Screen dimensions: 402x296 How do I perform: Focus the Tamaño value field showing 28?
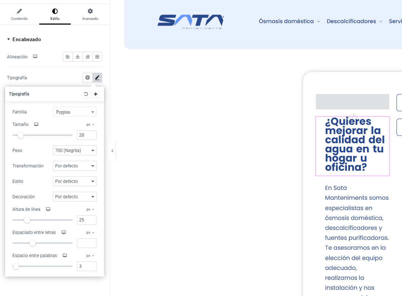(x=86, y=135)
